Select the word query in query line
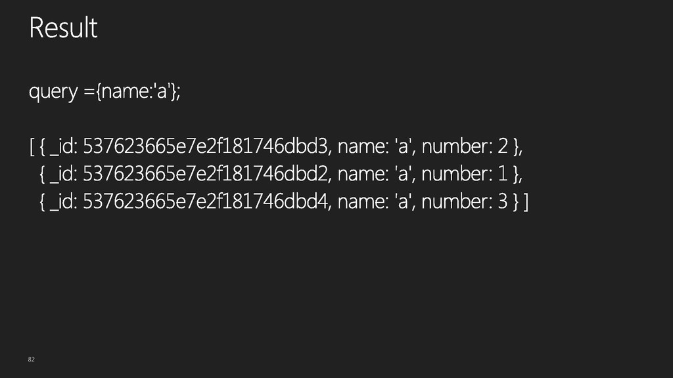Screen dimensions: 673x378 (x=54, y=91)
